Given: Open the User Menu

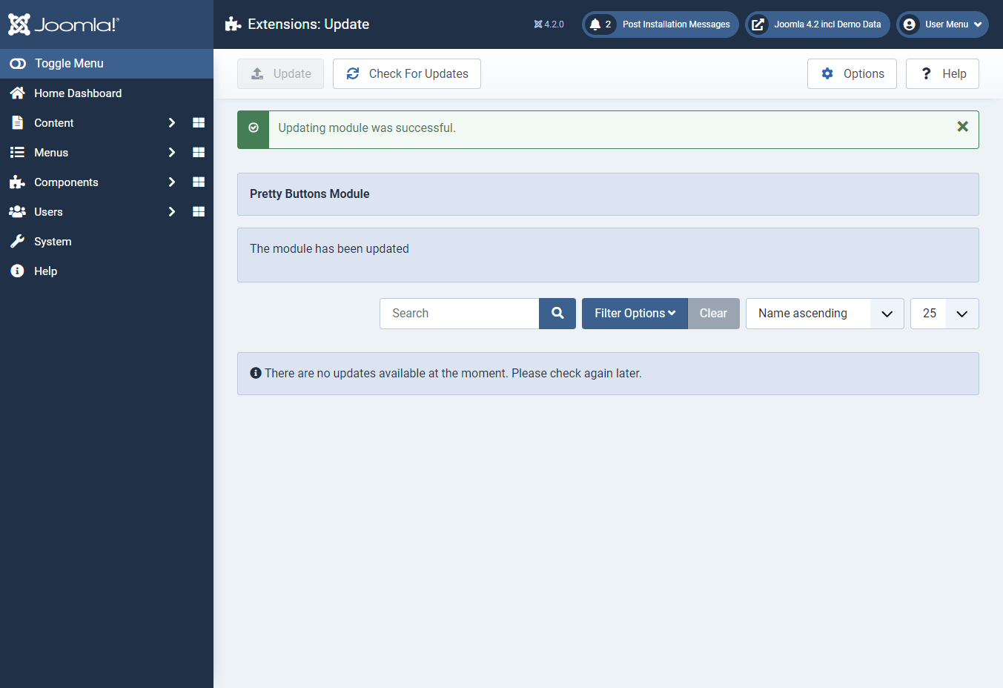Looking at the screenshot, I should tap(942, 24).
